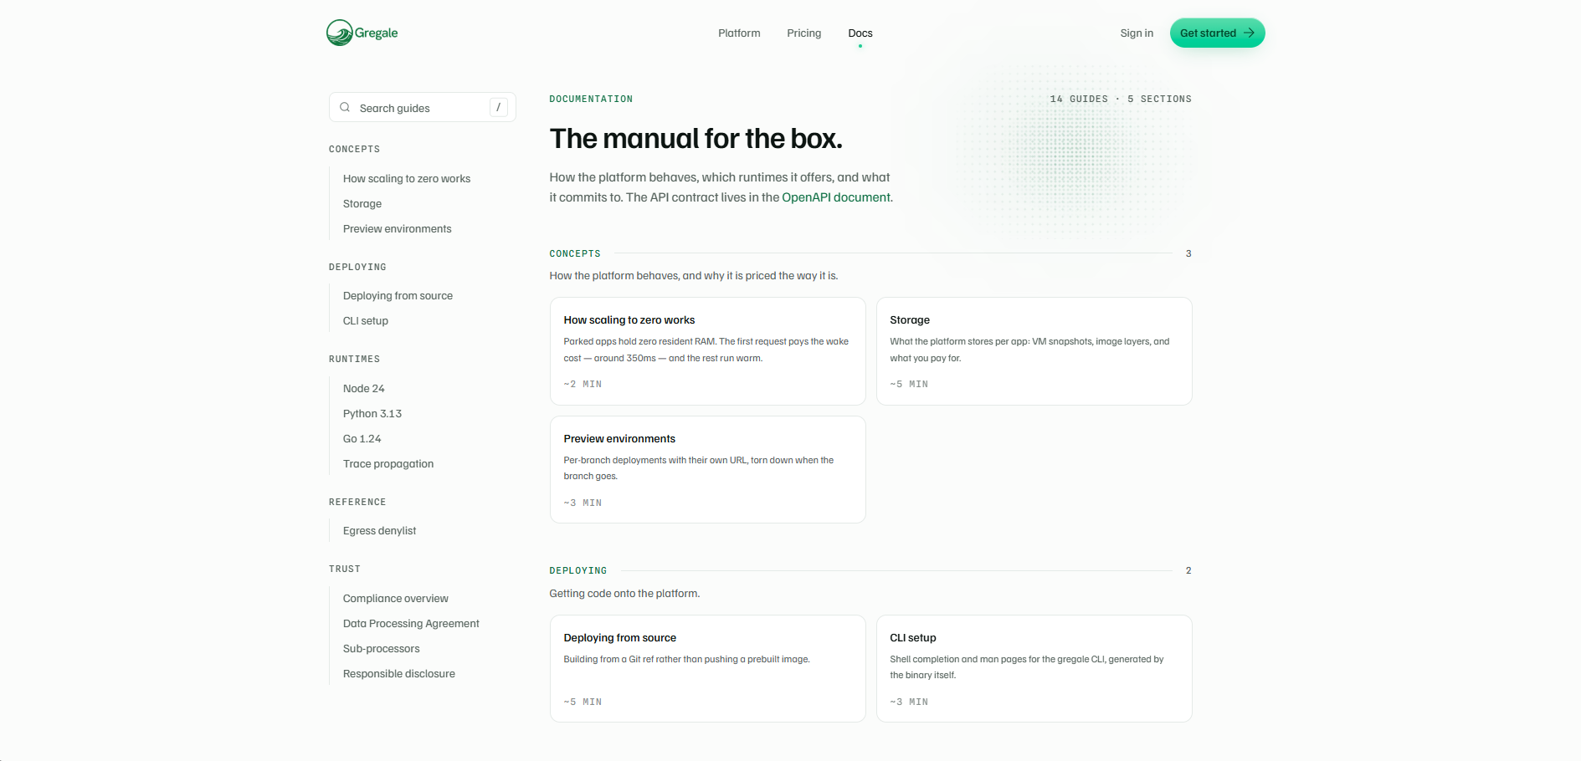Viewport: 1581px width, 761px height.
Task: Focus the Search guides input field
Action: (423, 107)
